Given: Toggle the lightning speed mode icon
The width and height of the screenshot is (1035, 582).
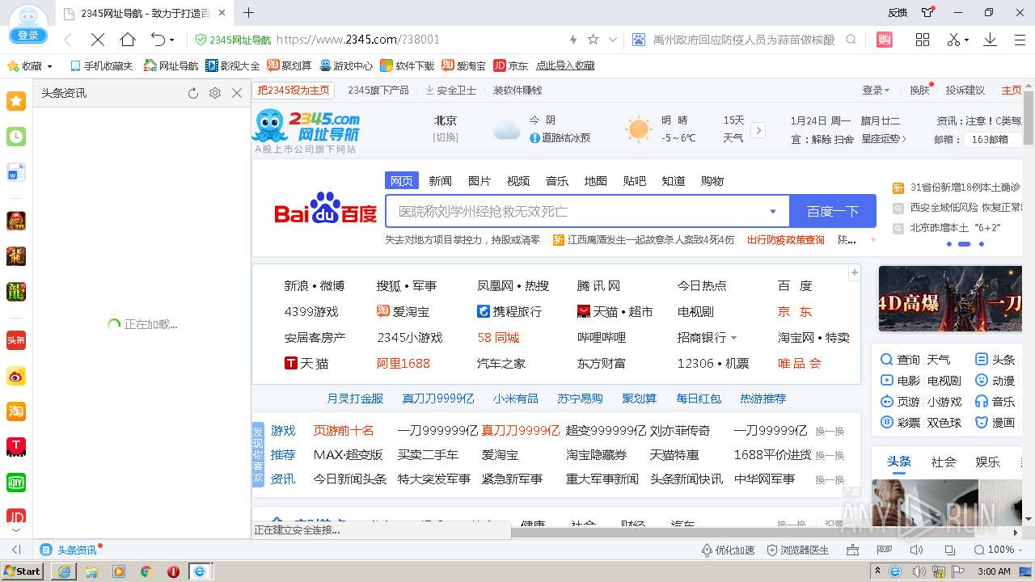Looking at the screenshot, I should pyautogui.click(x=573, y=40).
